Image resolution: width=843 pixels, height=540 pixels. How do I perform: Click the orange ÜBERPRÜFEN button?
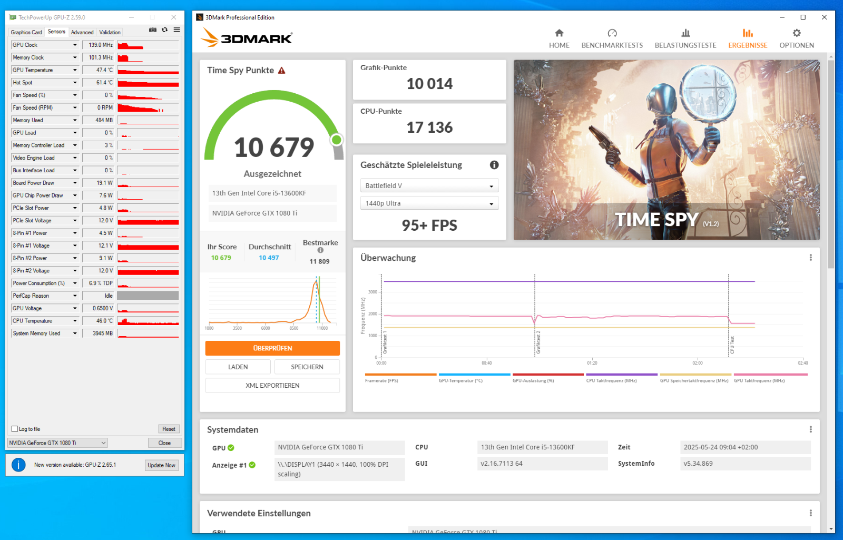pos(272,348)
